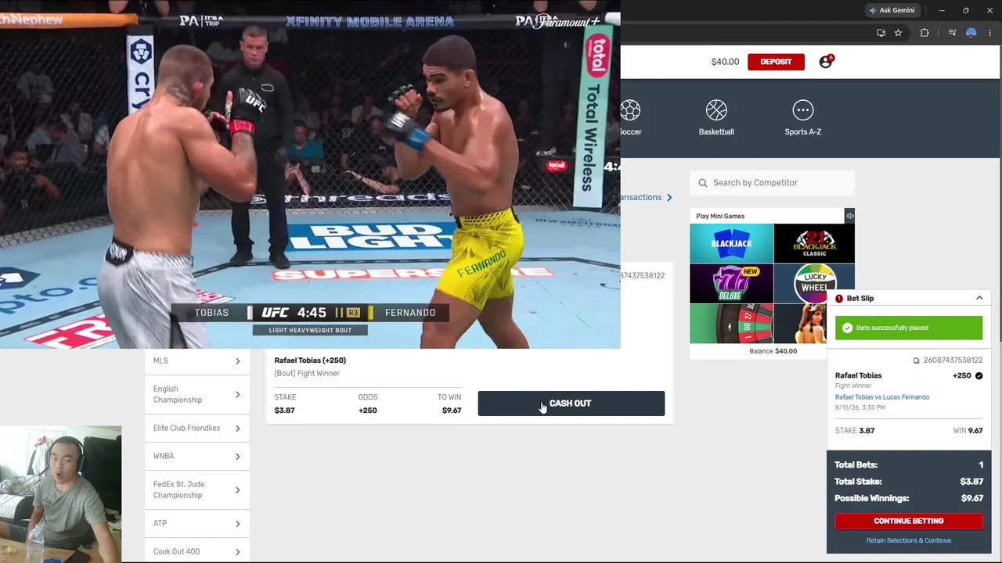This screenshot has height=563, width=1002.
Task: Click the Play Mini Games heading
Action: (x=720, y=216)
